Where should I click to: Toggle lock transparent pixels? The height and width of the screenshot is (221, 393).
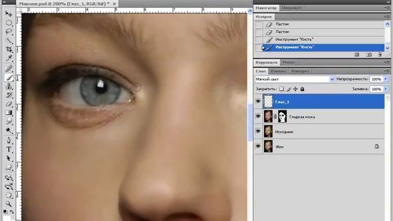coord(281,89)
